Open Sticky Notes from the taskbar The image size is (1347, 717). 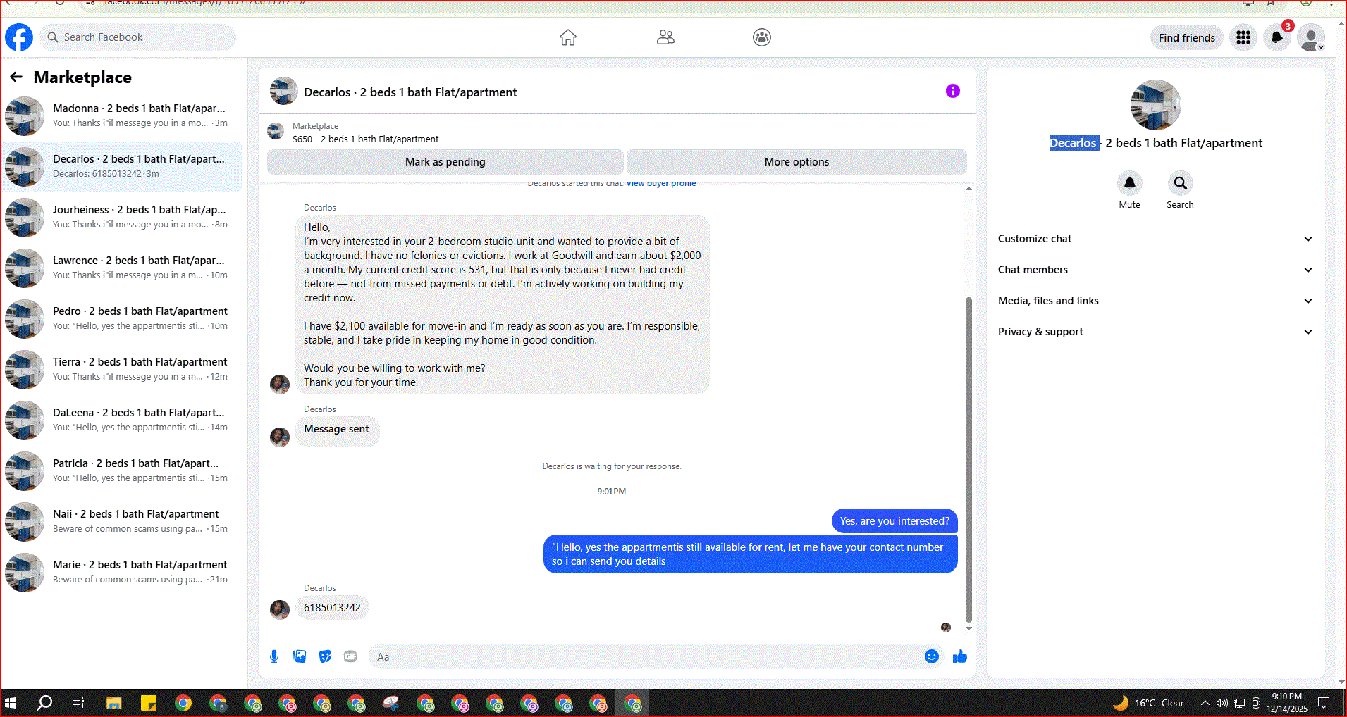click(x=149, y=703)
